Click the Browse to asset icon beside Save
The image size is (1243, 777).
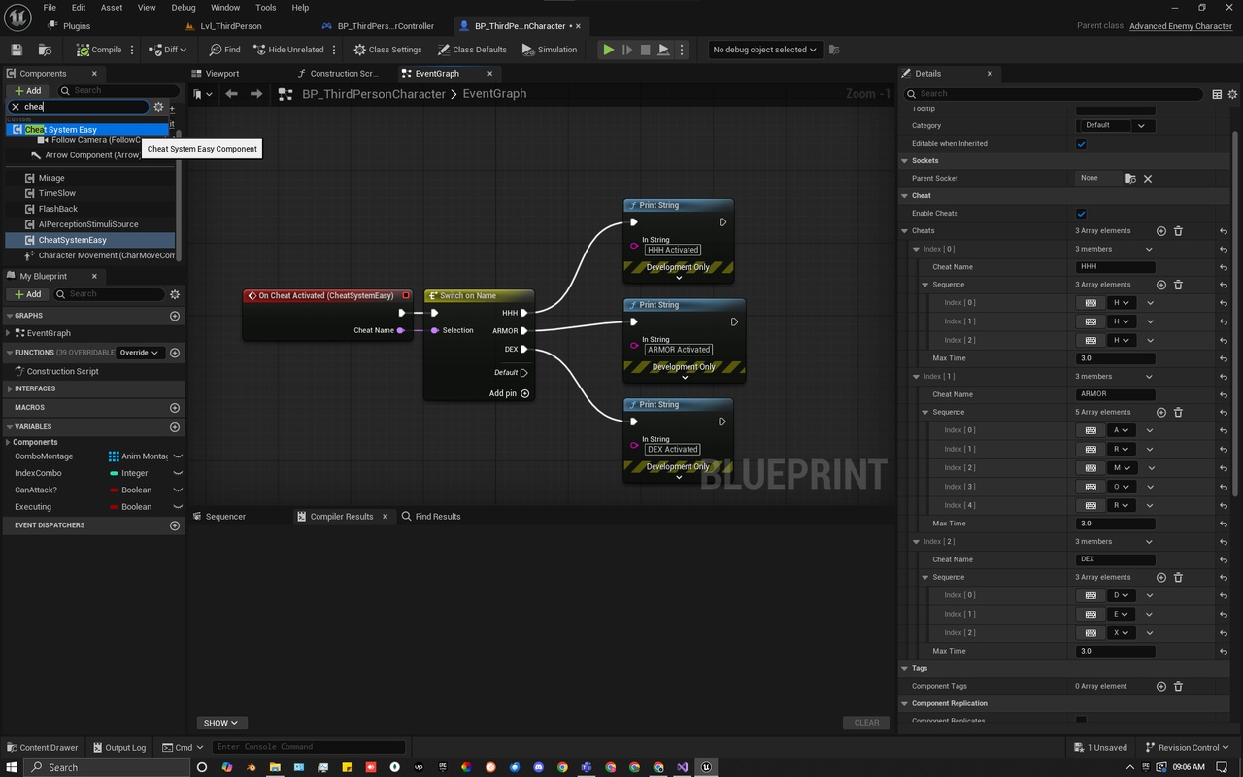(45, 50)
